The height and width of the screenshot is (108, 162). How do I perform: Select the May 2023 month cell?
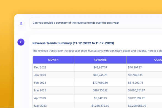pyautogui.click(x=53, y=105)
